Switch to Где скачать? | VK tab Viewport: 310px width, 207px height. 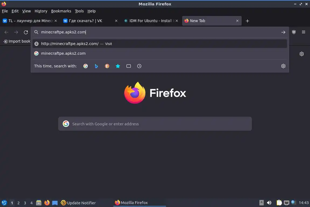pos(90,21)
